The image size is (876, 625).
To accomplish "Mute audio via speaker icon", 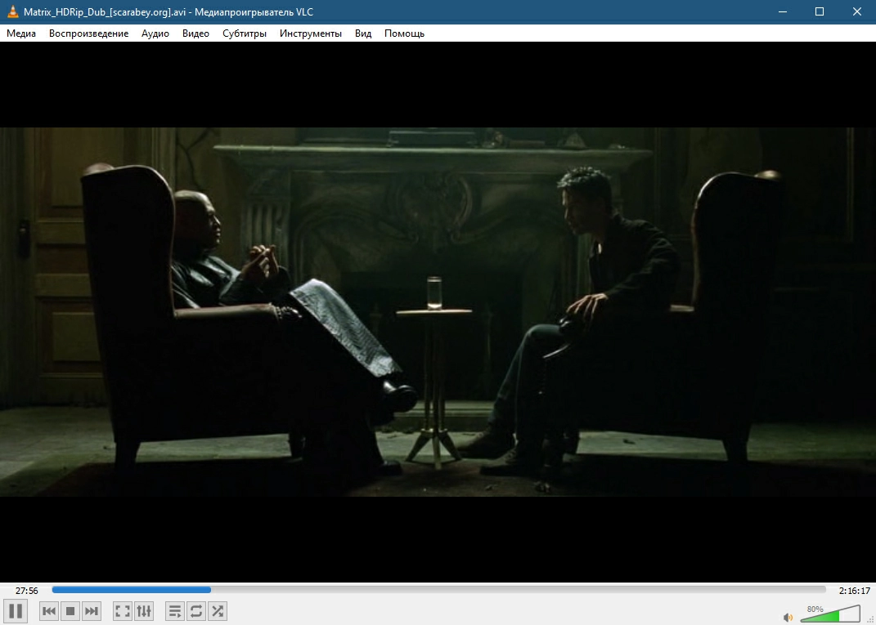I will point(788,617).
